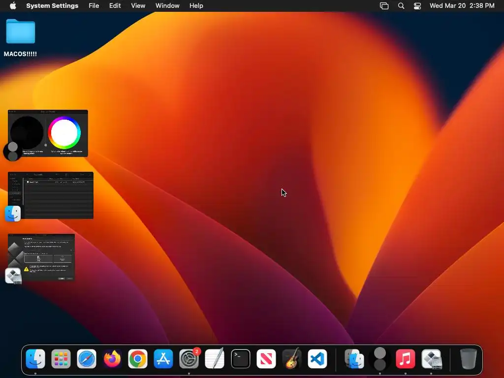Switch to the color wheel window thumbnail
This screenshot has width=504, height=378.
pyautogui.click(x=48, y=133)
